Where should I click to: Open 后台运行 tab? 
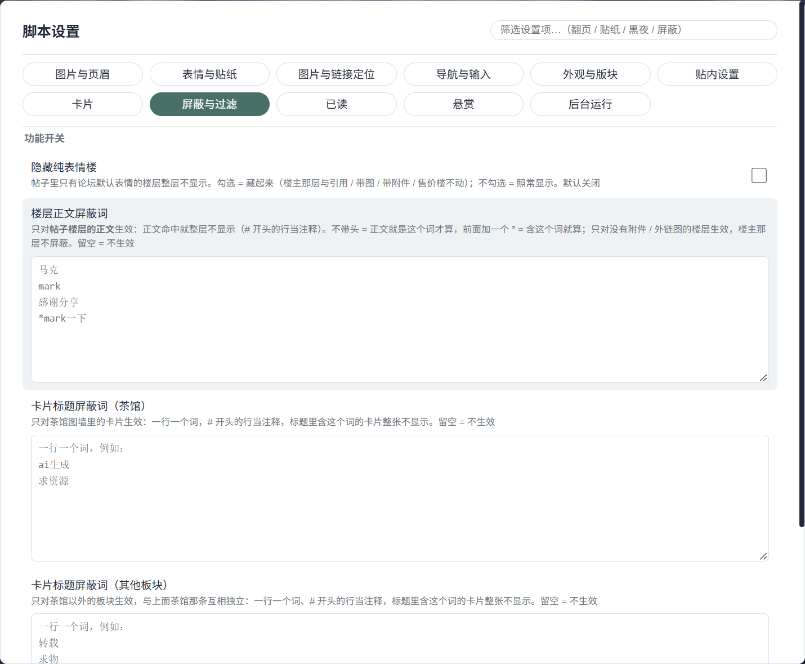591,104
